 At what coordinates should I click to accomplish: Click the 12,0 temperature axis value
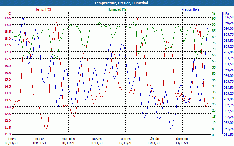click(x=8, y=121)
